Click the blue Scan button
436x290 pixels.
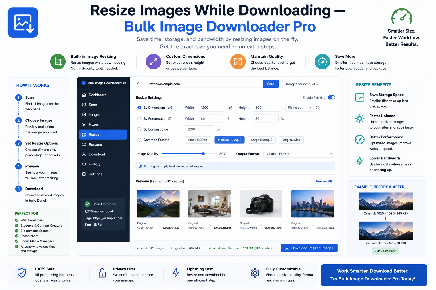click(271, 84)
